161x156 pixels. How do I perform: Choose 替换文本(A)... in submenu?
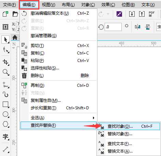click(x=129, y=151)
